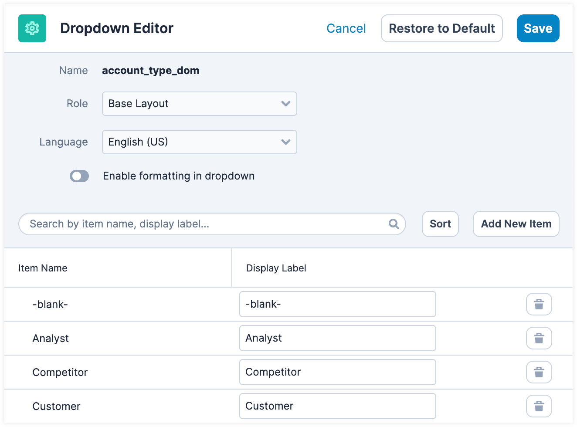
Task: Click the Role field label
Action: pyautogui.click(x=77, y=104)
